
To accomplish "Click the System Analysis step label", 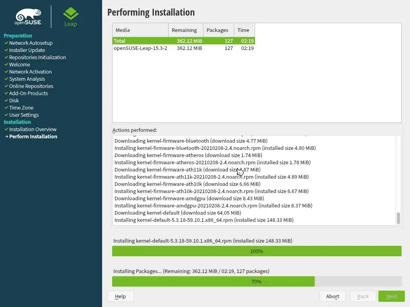I will pos(27,79).
